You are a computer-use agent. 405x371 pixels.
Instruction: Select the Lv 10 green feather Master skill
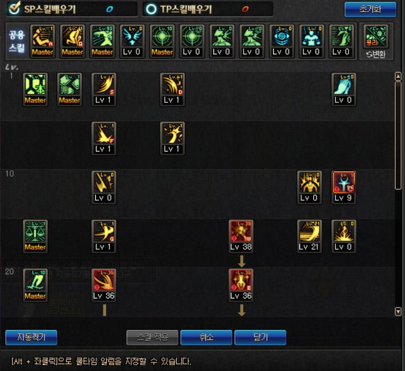(x=35, y=285)
